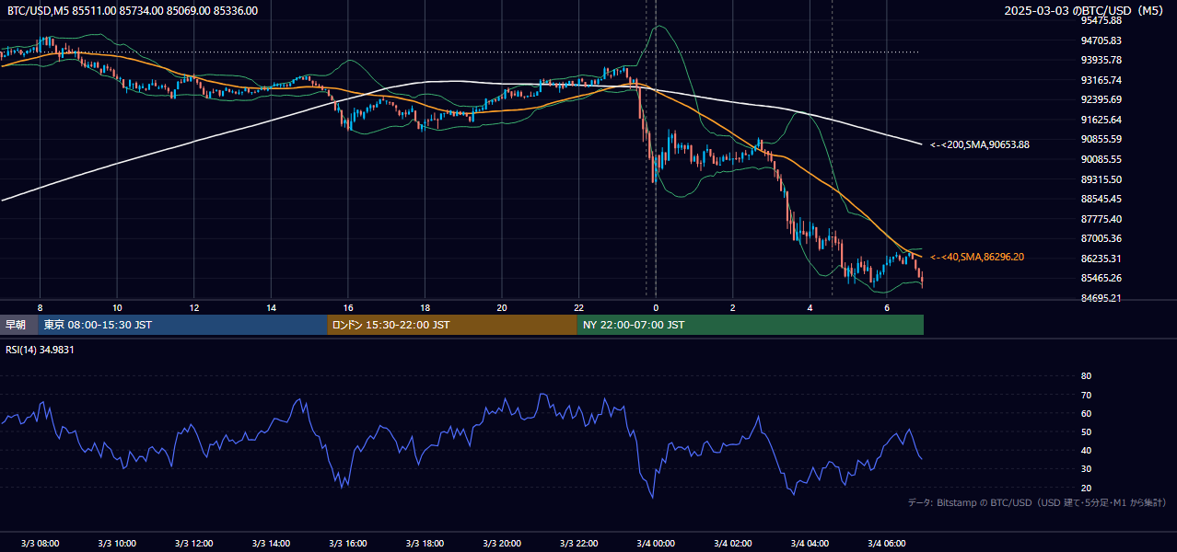Click the BTC/USD,M5 price header text
The width and height of the screenshot is (1177, 552).
tap(133, 11)
